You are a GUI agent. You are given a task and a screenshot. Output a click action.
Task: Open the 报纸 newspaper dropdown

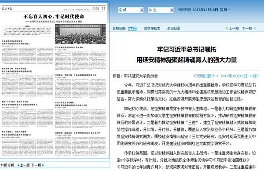click(131, 10)
